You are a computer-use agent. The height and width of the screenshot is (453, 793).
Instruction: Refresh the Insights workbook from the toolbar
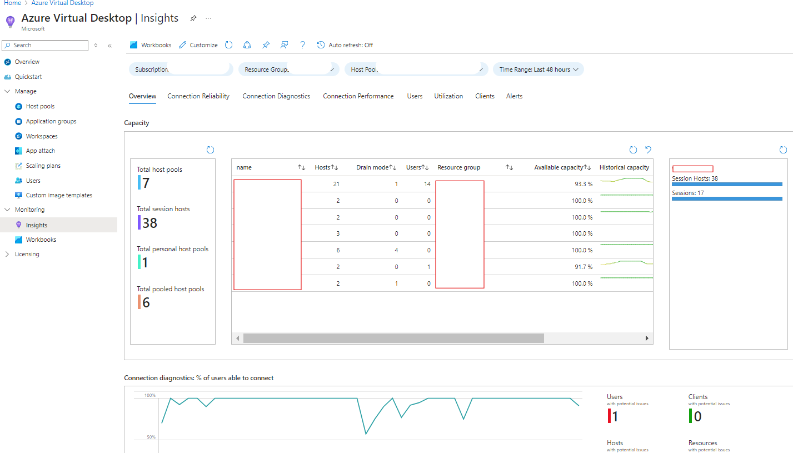(228, 45)
